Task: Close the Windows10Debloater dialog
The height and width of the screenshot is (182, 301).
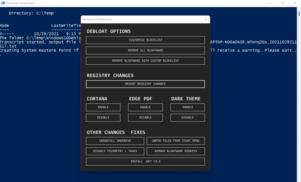Action: coord(205,19)
